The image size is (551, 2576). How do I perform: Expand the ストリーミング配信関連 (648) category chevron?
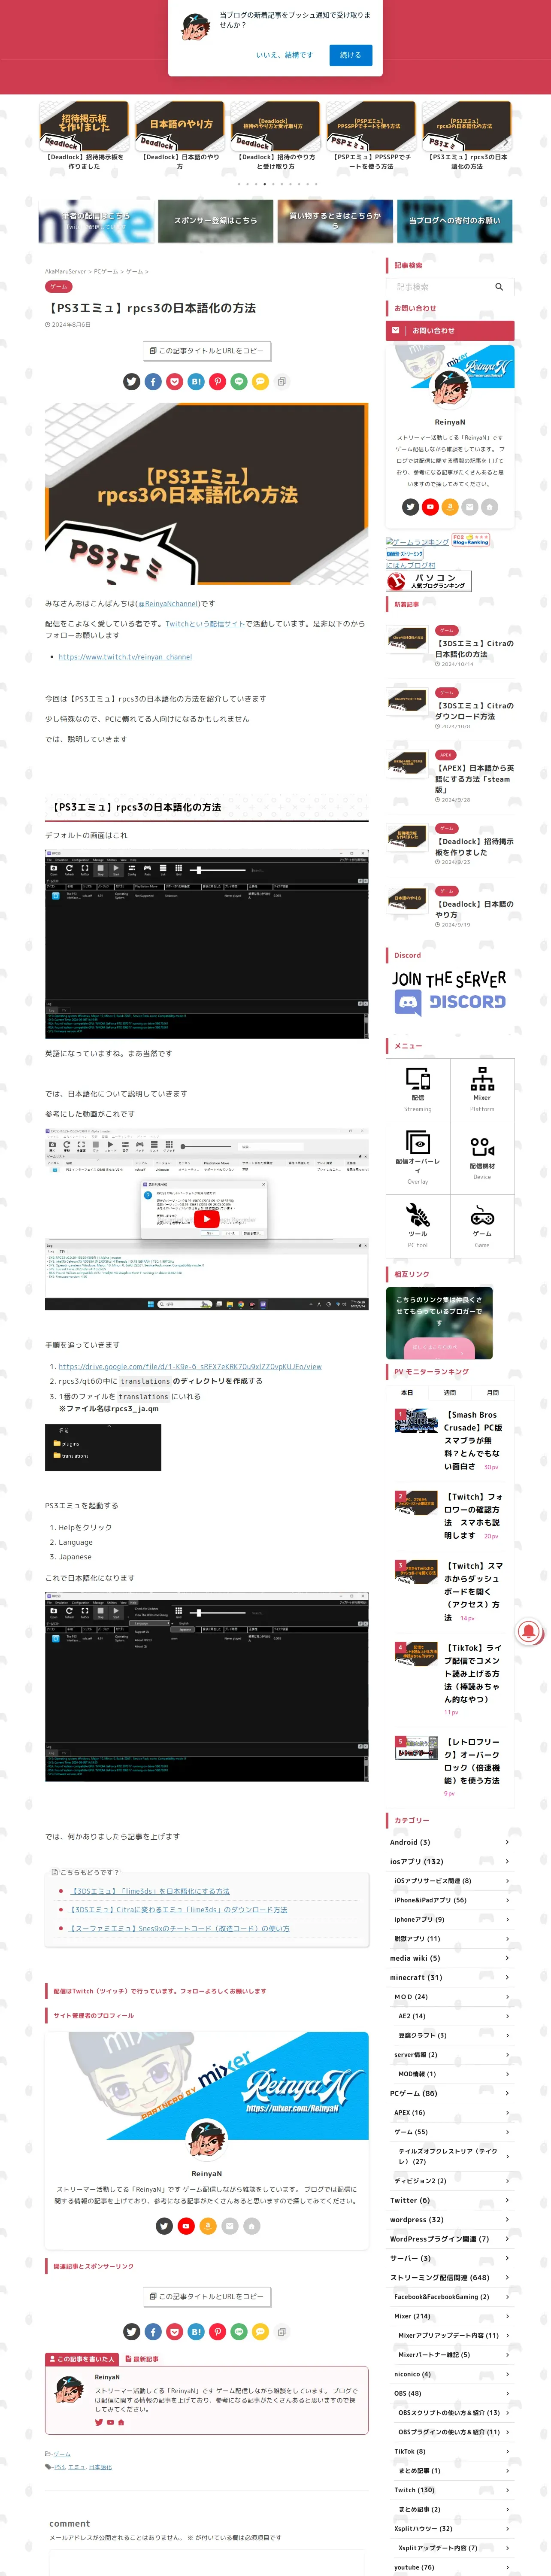click(x=507, y=2277)
